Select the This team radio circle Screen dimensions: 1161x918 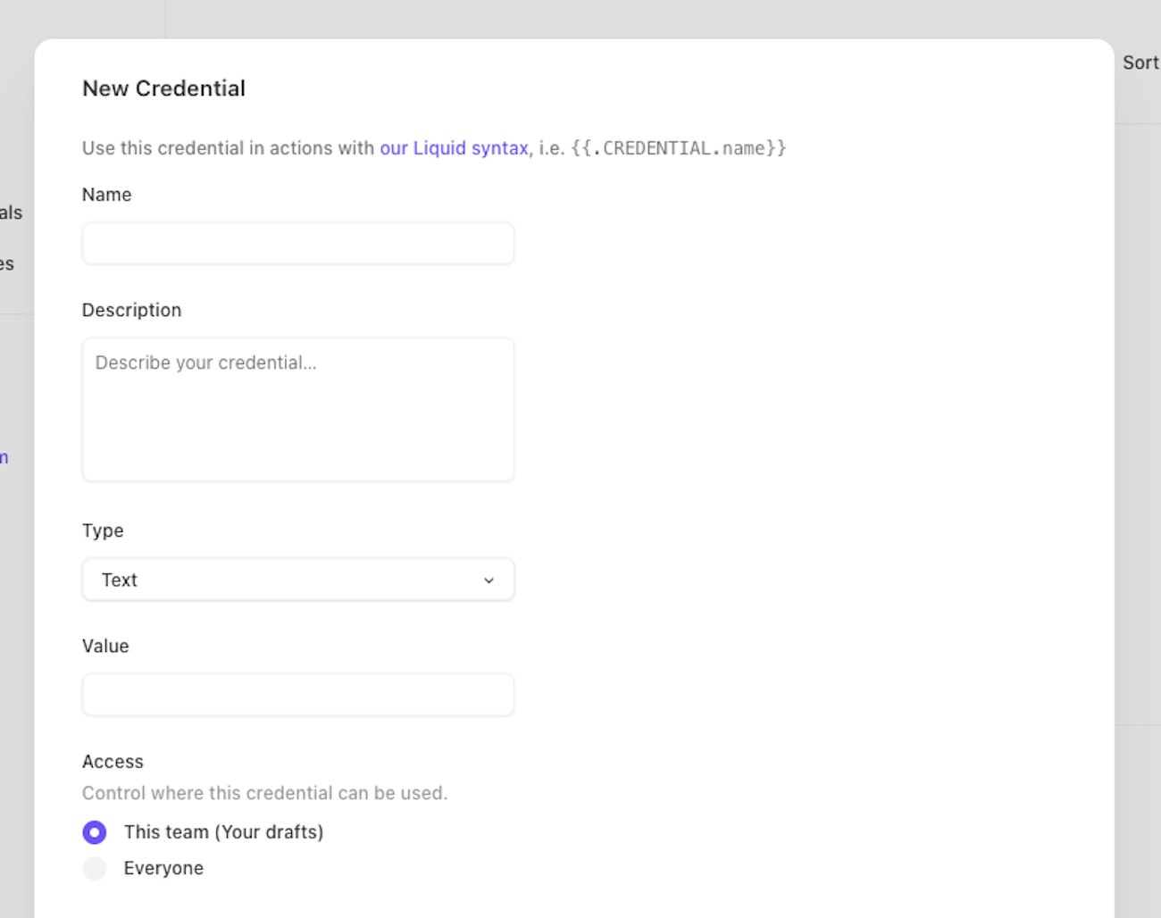click(95, 832)
